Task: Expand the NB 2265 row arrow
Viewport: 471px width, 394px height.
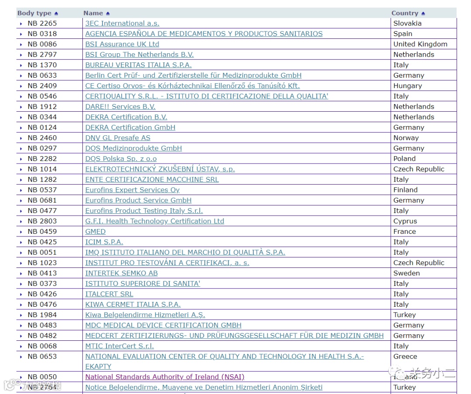Action: point(21,24)
